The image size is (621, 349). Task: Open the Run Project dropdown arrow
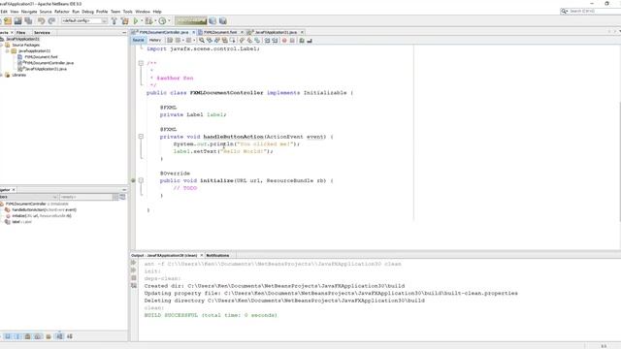tap(142, 20)
